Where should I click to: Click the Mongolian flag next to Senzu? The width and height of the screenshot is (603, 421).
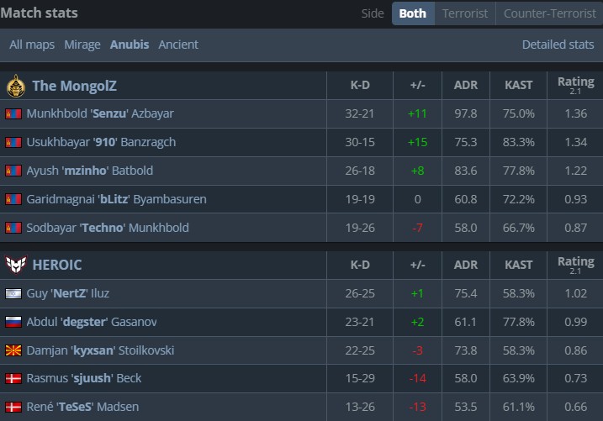[x=13, y=113]
